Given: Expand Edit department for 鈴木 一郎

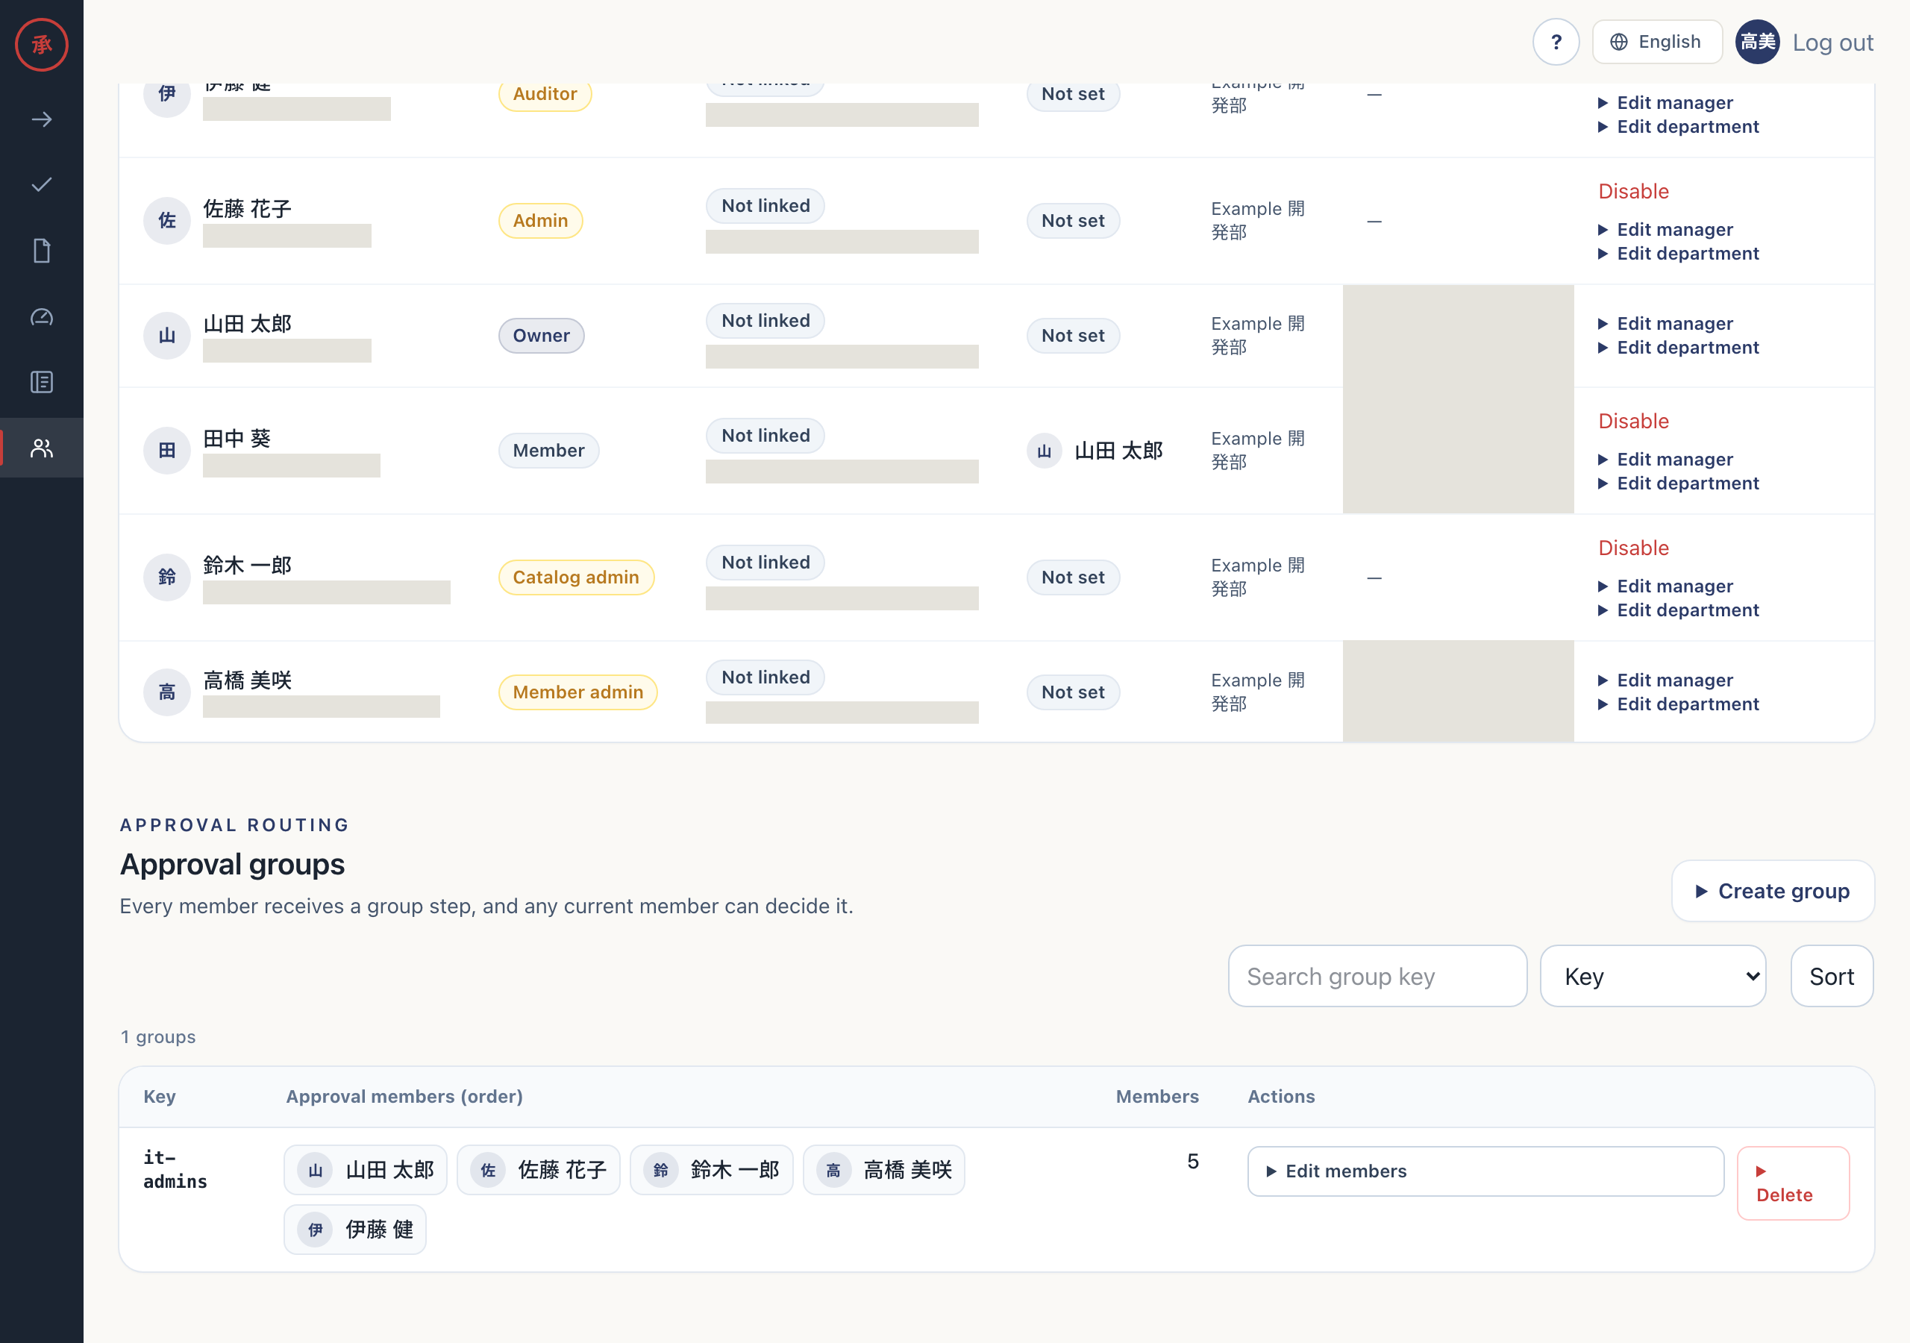Looking at the screenshot, I should click(x=1679, y=611).
